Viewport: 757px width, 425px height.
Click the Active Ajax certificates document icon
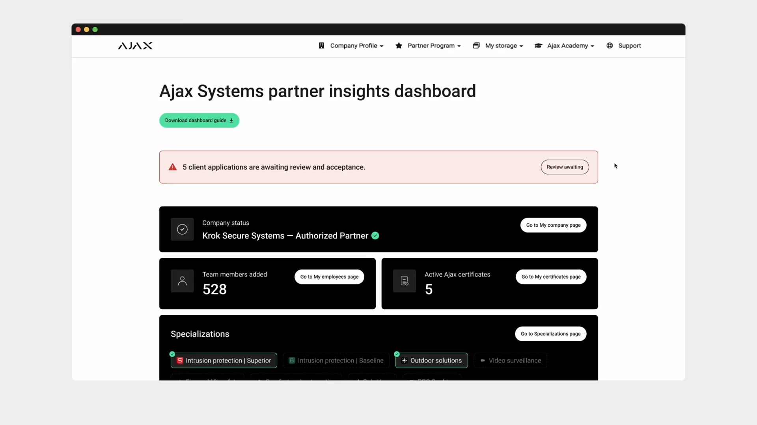pos(405,281)
